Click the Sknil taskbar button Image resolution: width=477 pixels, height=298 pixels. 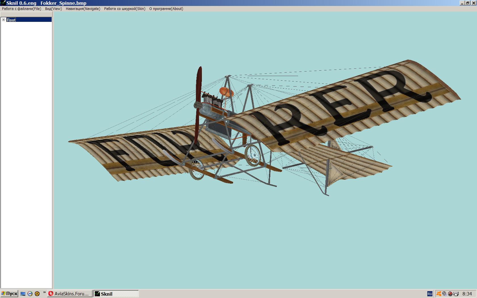click(116, 294)
